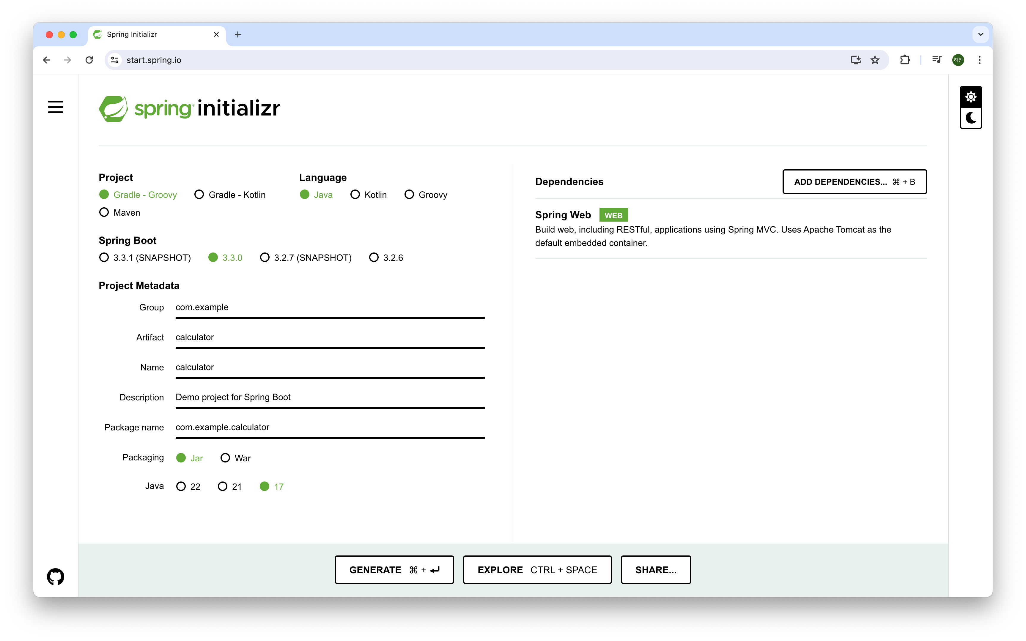Click the Spring Initializr logo
This screenshot has width=1026, height=641.
[190, 108]
